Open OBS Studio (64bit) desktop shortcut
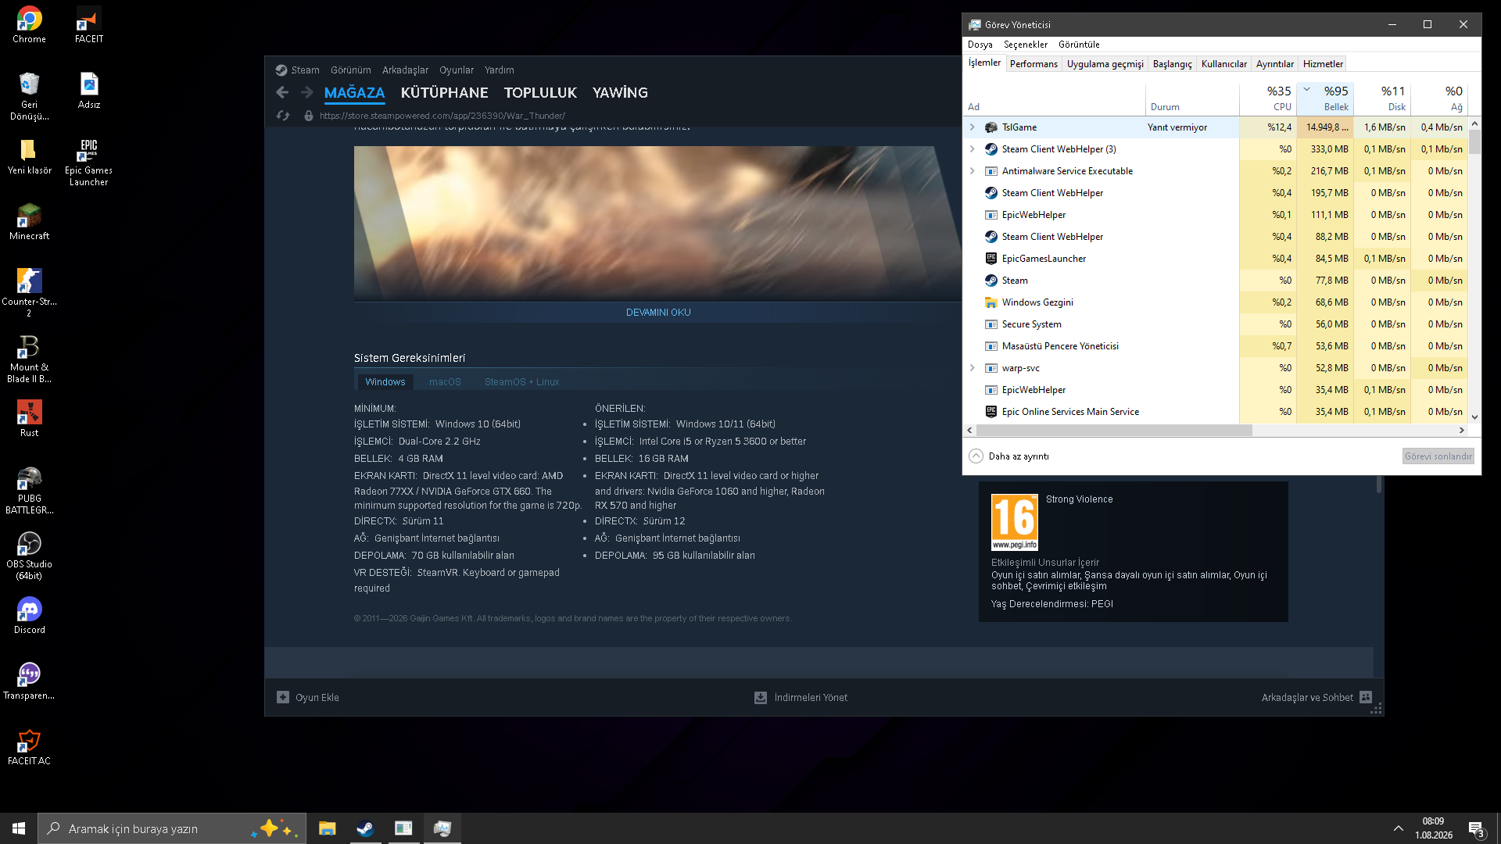 tap(29, 556)
